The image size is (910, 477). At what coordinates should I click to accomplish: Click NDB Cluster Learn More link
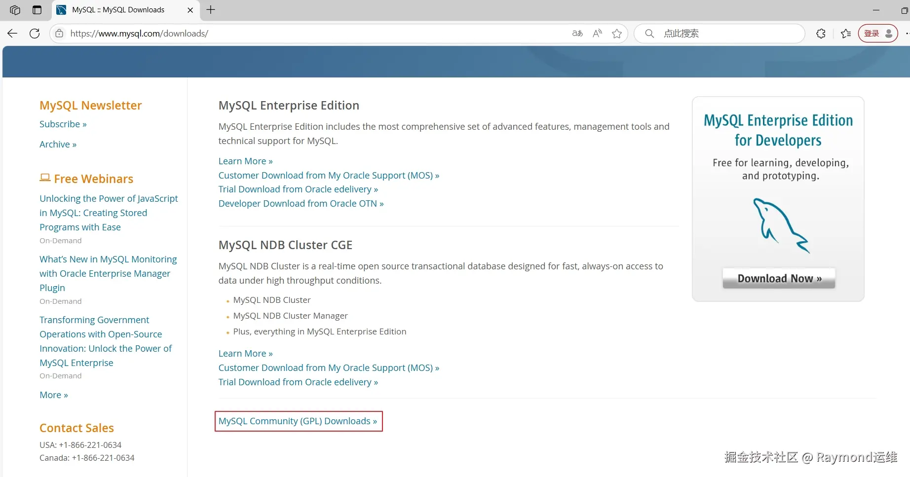pos(245,354)
